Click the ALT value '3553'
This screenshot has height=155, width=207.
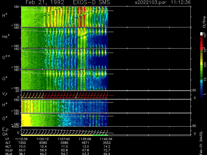click(107, 143)
